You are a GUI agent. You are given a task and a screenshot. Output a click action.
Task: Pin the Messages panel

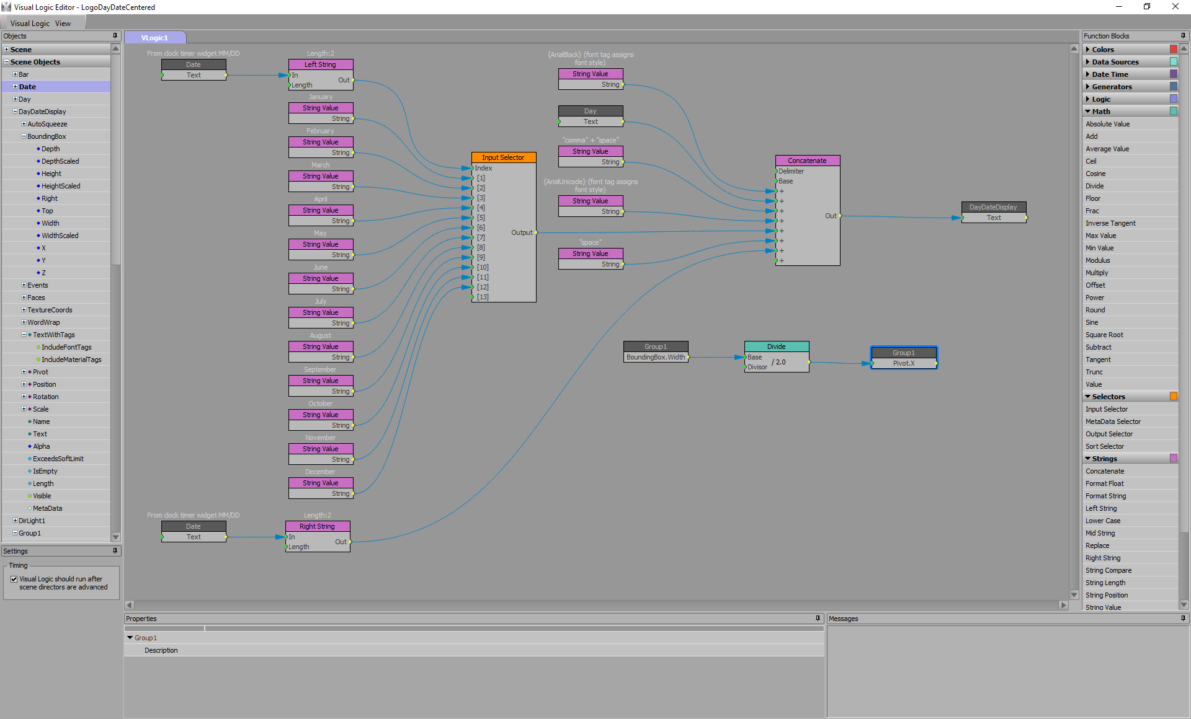[x=1183, y=619]
